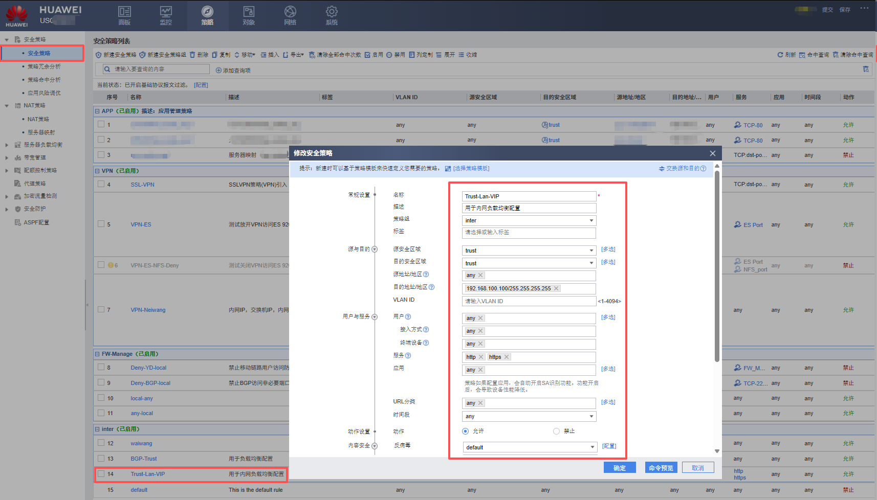Open the 监控 monitor tab
The width and height of the screenshot is (877, 500).
(166, 15)
